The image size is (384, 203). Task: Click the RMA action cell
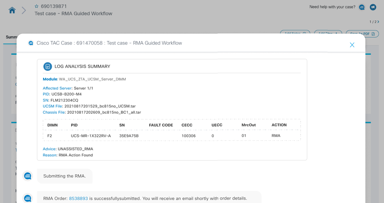pos(276,136)
